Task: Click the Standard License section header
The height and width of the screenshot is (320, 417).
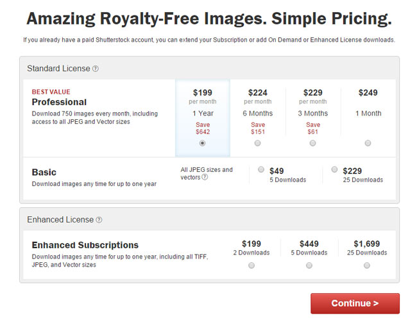Action: (x=58, y=69)
